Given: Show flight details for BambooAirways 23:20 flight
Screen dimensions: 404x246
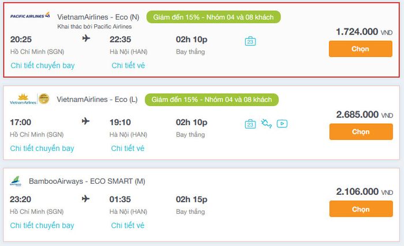Looking at the screenshot, I should pyautogui.click(x=42, y=225).
